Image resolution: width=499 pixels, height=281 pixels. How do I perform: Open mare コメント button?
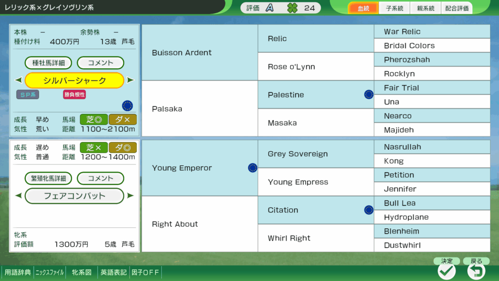click(100, 179)
